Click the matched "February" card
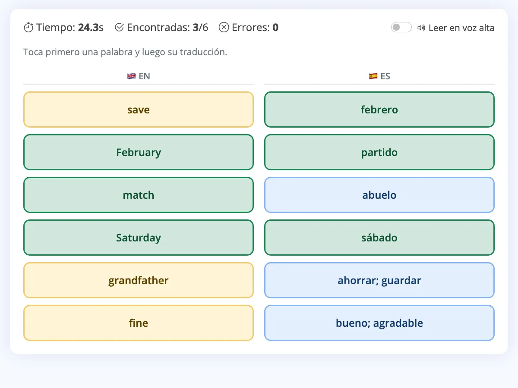The height and width of the screenshot is (388, 518). pyautogui.click(x=139, y=152)
